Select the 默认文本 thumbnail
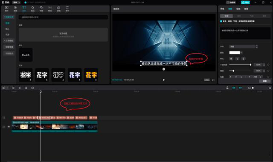Image resolution: width=273 pixels, height=162 pixels. pos(26,55)
